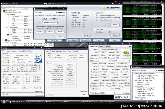165x109 pixels.
Task: Click Save as in Score dialog
Action: [x=61, y=32]
